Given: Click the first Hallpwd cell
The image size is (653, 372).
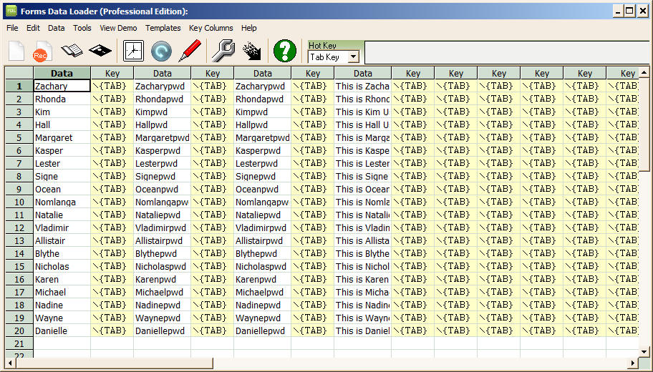Looking at the screenshot, I should [162, 124].
